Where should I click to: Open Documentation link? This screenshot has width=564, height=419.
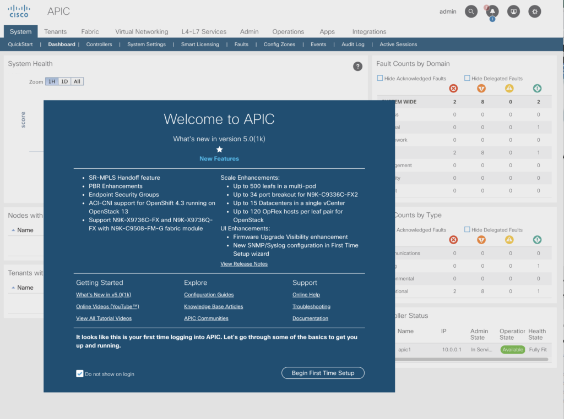(x=311, y=318)
